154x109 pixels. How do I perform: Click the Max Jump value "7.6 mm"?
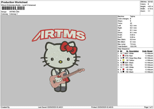133,44
